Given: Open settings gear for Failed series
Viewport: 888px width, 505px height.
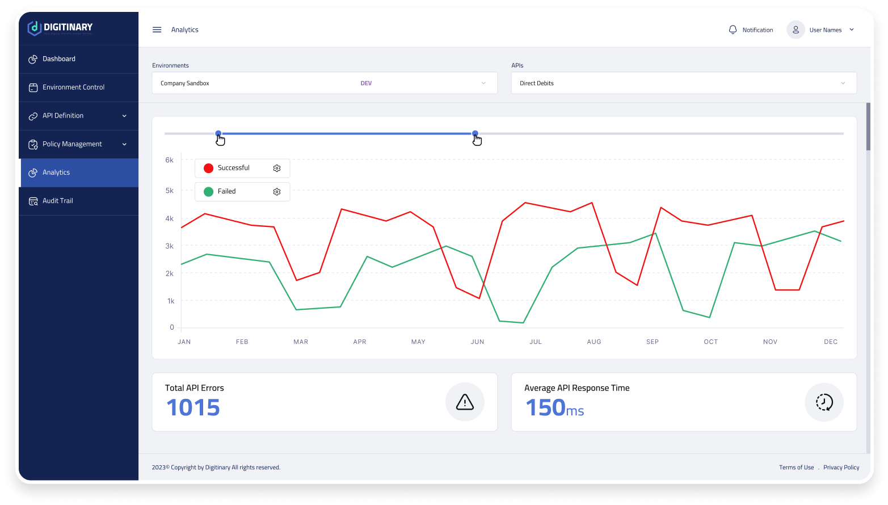Looking at the screenshot, I should (277, 192).
